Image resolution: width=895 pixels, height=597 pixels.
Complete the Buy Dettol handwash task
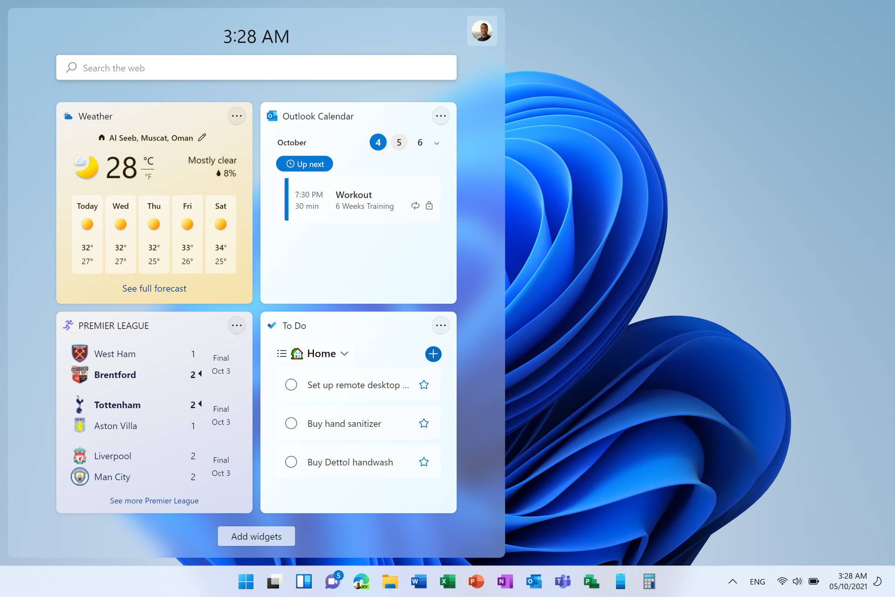[x=291, y=462]
